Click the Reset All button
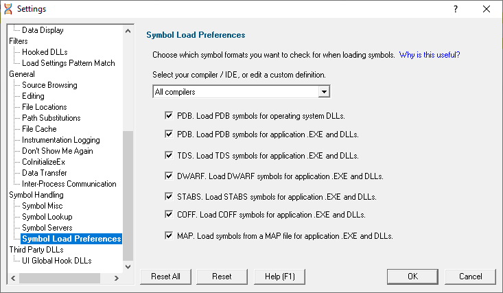The height and width of the screenshot is (293, 503). pyautogui.click(x=165, y=277)
